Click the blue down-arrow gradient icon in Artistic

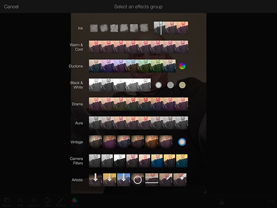coord(124,179)
